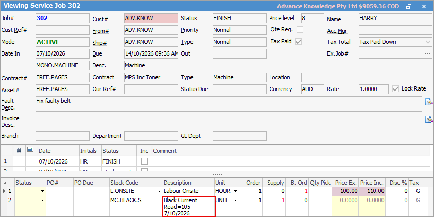Image resolution: width=434 pixels, height=217 pixels.
Task: Click the Price level field
Action: click(x=313, y=18)
